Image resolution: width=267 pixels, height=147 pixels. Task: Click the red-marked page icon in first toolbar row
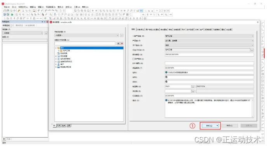coord(34,11)
